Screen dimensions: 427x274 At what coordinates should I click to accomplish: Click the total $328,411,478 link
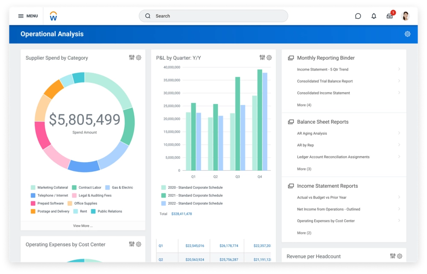click(181, 214)
